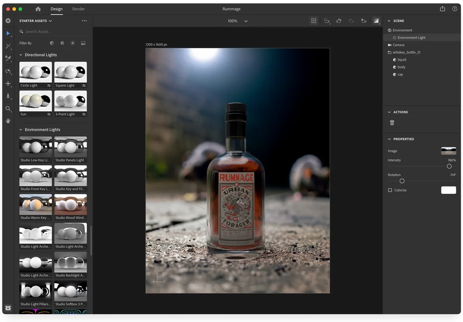Collapse the Scene panel
Viewport: 463px width, 322px height.
[x=389, y=21]
